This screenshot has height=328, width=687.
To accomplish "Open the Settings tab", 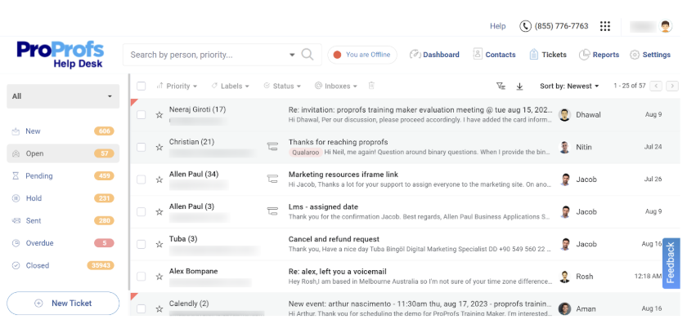I will click(650, 55).
